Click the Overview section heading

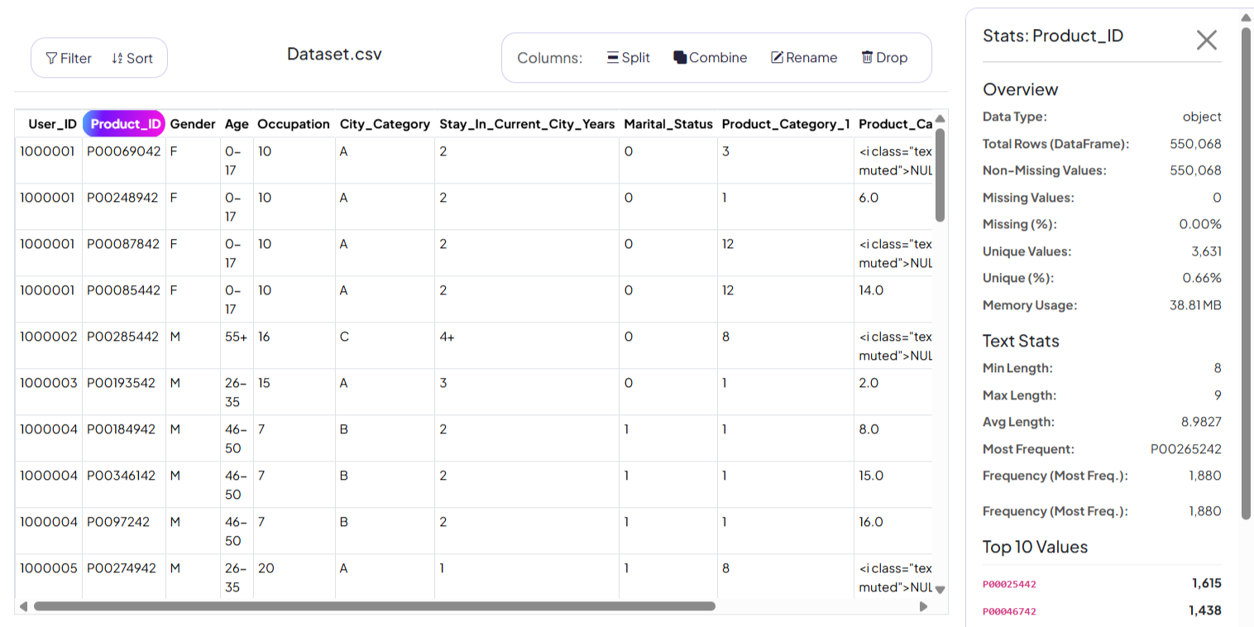click(1020, 89)
